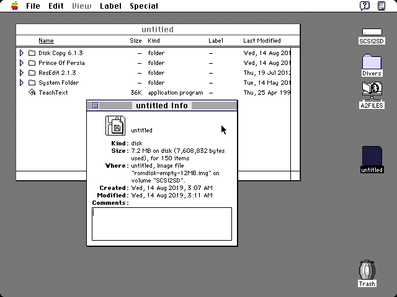
Task: Select the A2FILES network volume icon
Action: (372, 91)
